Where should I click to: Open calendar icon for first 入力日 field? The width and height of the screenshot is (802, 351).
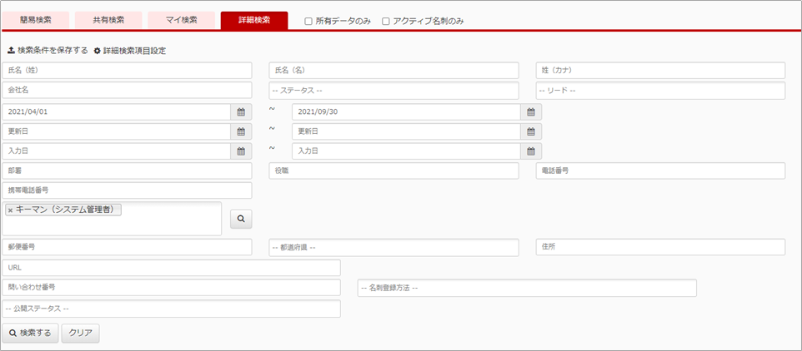point(241,151)
